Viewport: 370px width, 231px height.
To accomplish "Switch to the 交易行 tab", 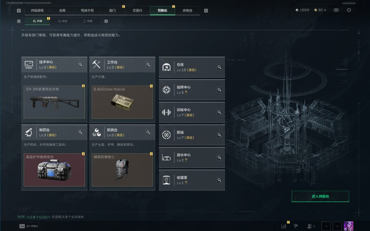I will (137, 10).
